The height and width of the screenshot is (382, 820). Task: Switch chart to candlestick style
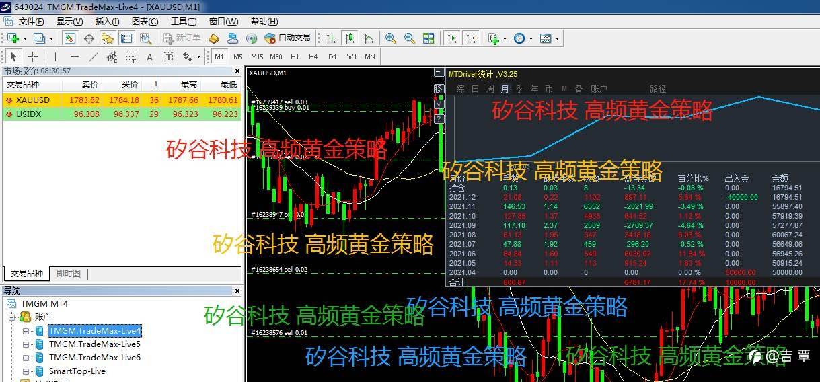[350, 38]
